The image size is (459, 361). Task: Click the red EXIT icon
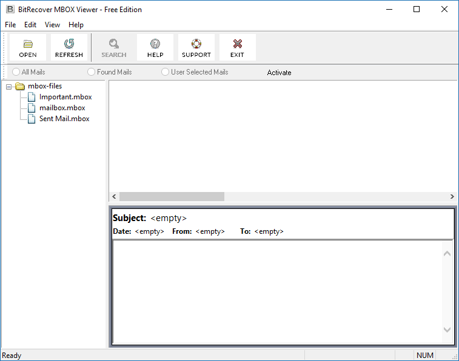[238, 44]
